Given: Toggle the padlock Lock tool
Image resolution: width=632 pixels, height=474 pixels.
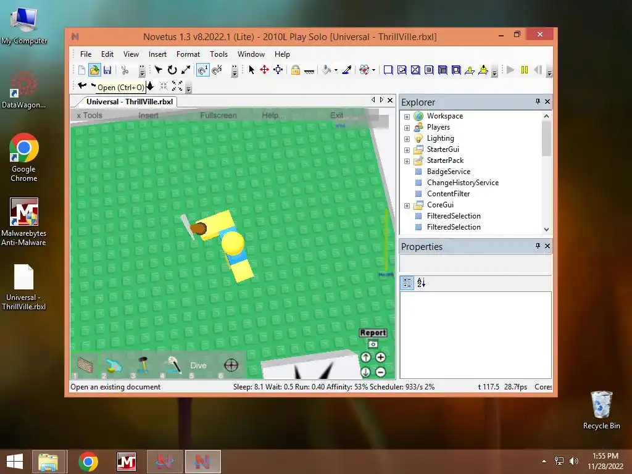Looking at the screenshot, I should 296,70.
